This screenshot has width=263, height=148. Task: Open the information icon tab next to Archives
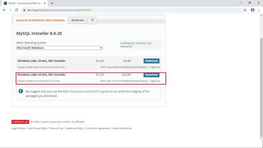(92, 20)
